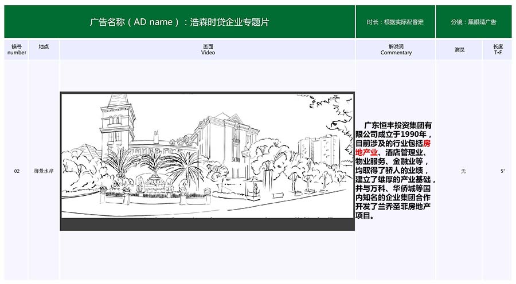Click the 时长 duration header cell

(395, 22)
